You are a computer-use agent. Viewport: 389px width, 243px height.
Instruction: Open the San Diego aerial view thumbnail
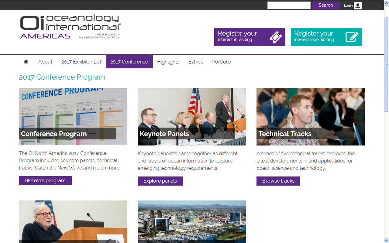tap(192, 222)
